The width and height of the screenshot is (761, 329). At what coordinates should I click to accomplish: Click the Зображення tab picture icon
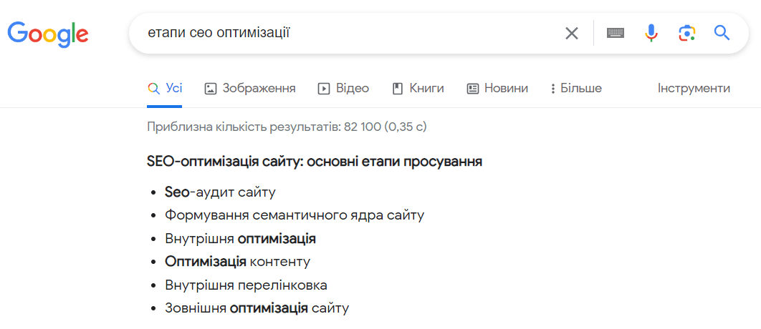[210, 89]
